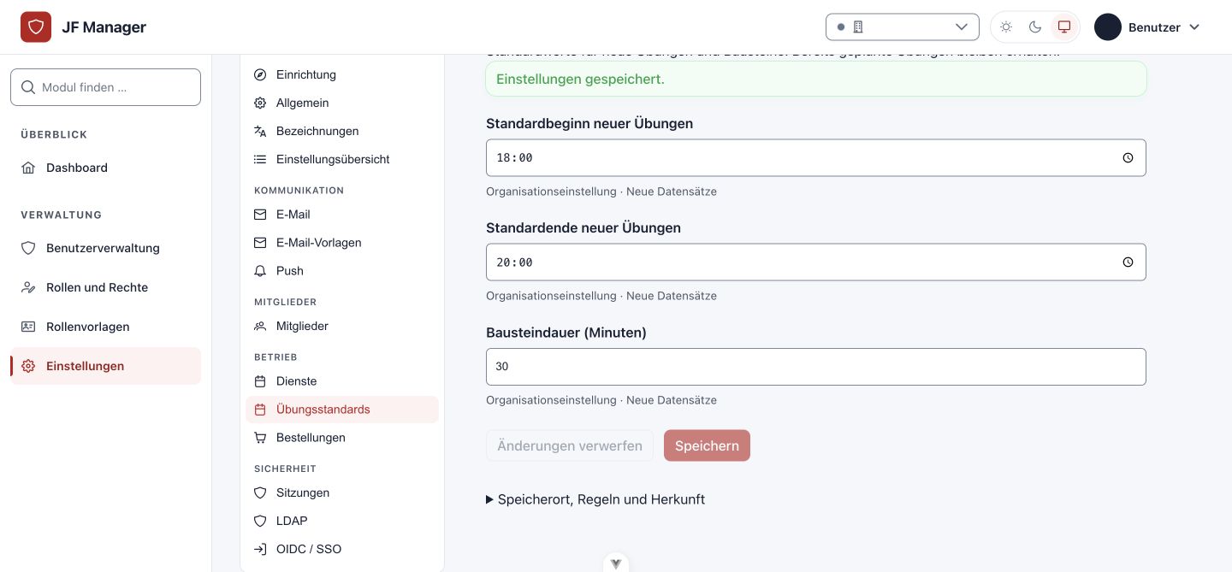Click the Bestellungen shopping cart icon

pos(260,438)
